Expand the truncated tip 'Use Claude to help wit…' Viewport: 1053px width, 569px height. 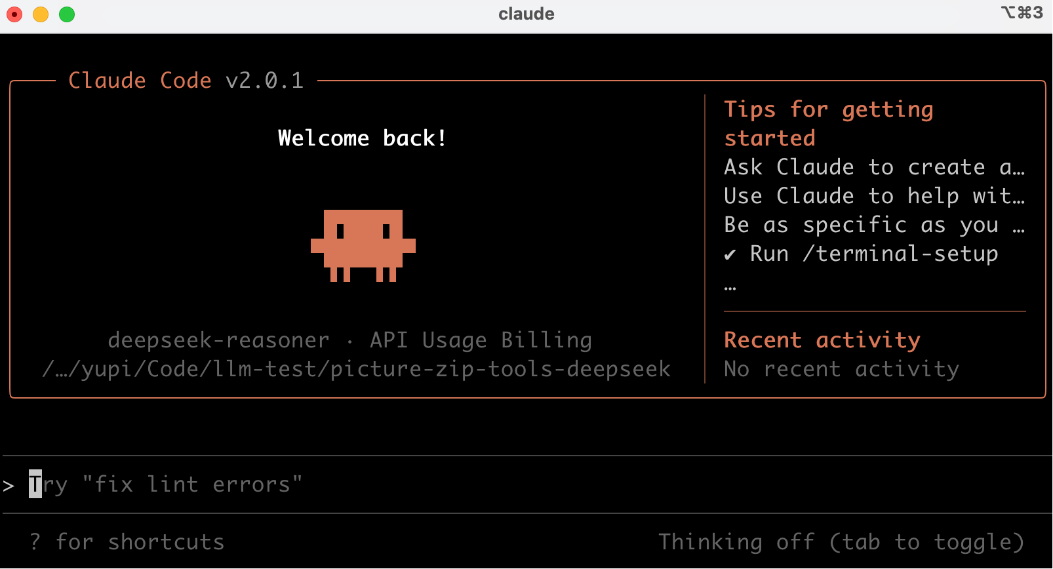pos(873,196)
